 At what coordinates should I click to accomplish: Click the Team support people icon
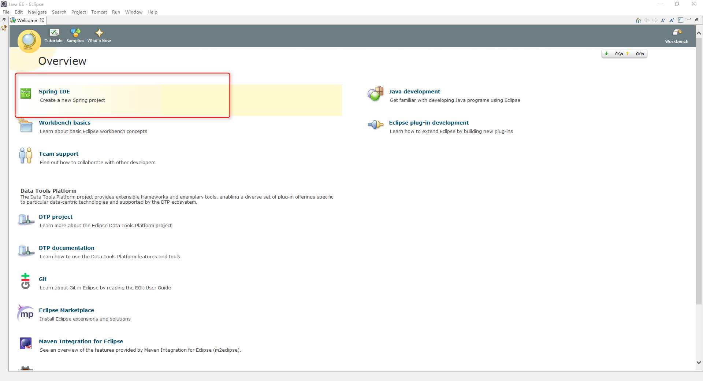point(26,156)
